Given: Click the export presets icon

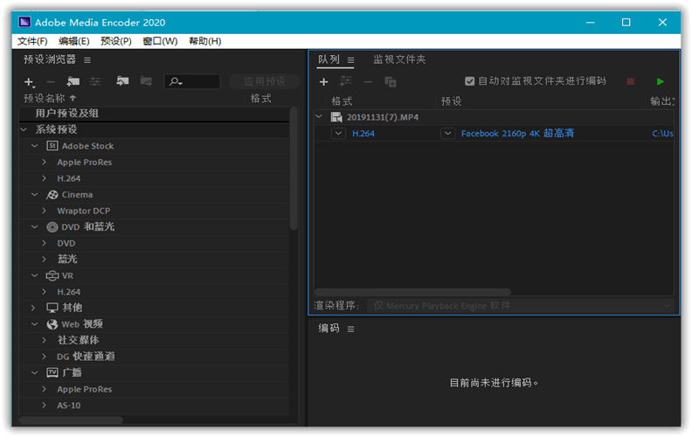Looking at the screenshot, I should pos(146,81).
